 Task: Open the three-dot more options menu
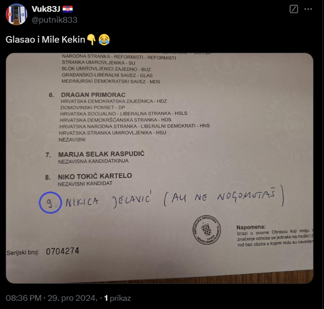(x=308, y=9)
